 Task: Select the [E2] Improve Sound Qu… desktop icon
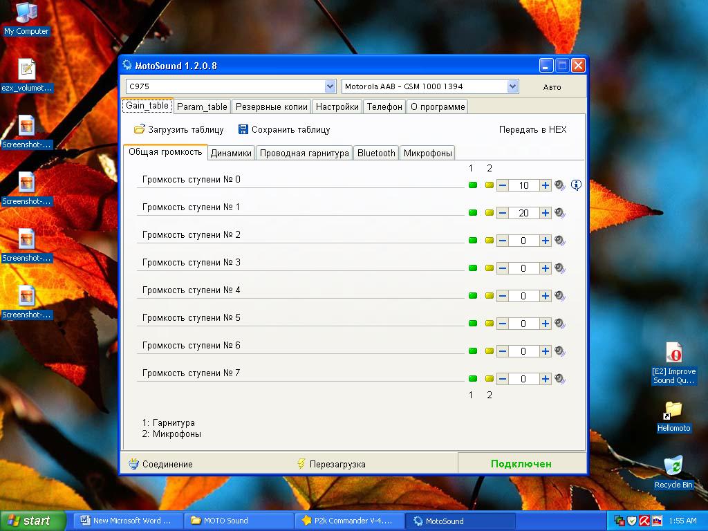[673, 364]
